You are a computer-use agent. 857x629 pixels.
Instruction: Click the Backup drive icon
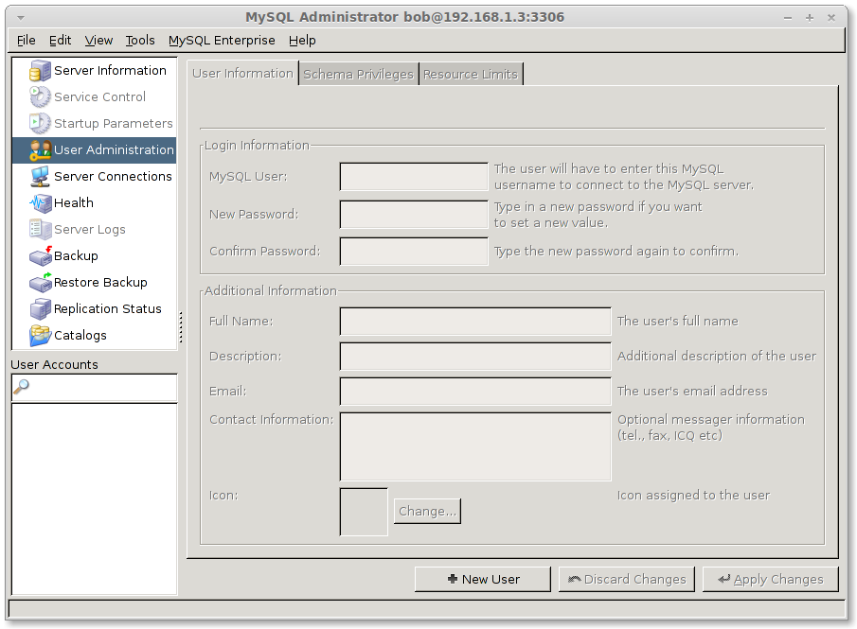click(40, 256)
